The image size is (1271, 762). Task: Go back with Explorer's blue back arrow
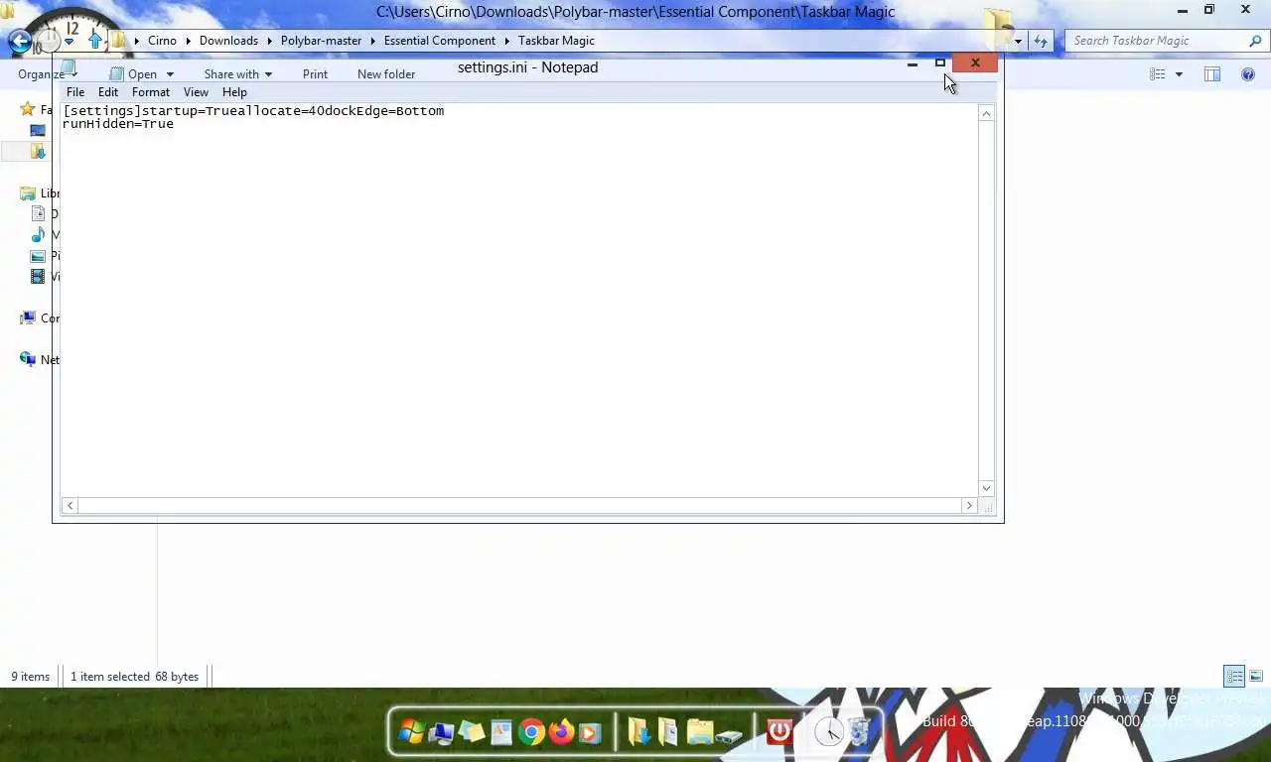click(19, 41)
